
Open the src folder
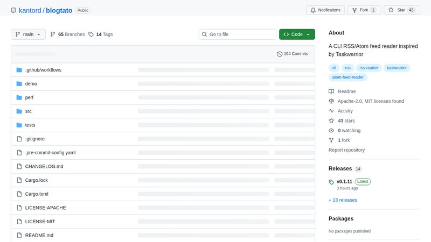[29, 111]
